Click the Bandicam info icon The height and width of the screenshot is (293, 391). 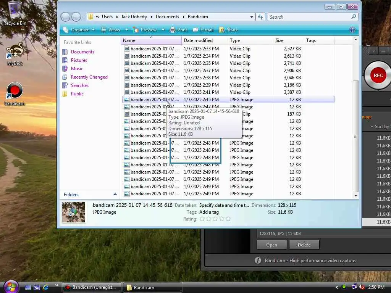point(258,260)
